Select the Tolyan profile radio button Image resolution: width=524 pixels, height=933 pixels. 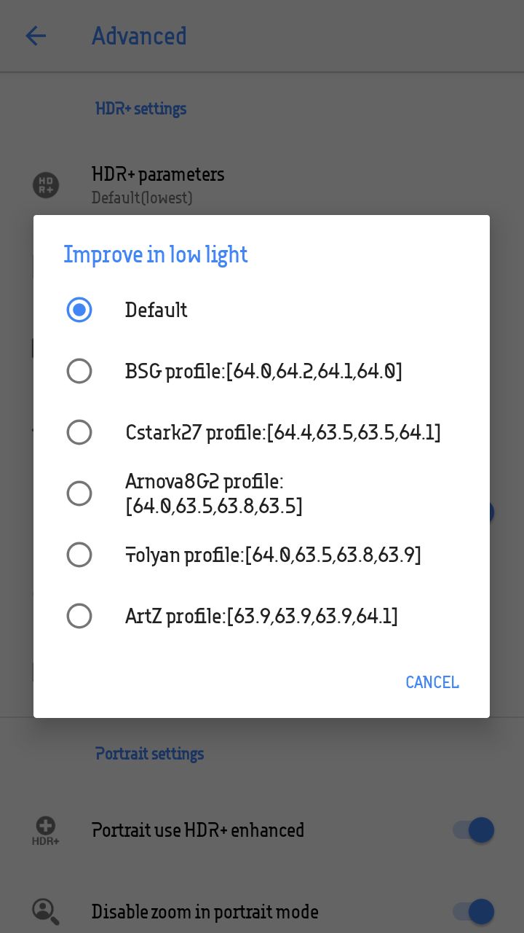coord(79,555)
